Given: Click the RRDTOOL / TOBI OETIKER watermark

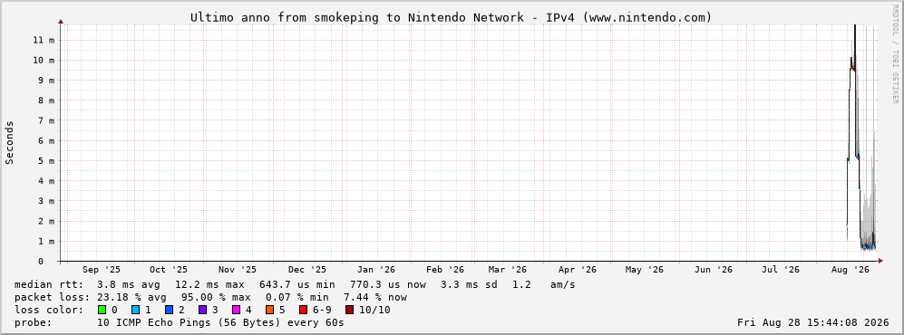Looking at the screenshot, I should click(x=895, y=53).
